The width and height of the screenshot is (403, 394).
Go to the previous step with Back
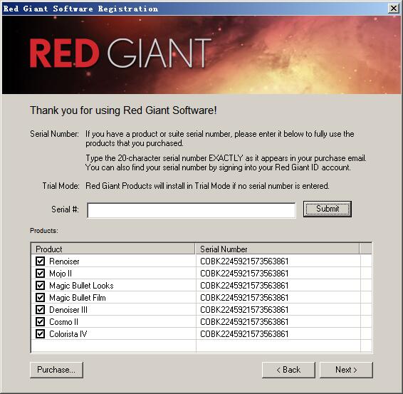point(288,370)
